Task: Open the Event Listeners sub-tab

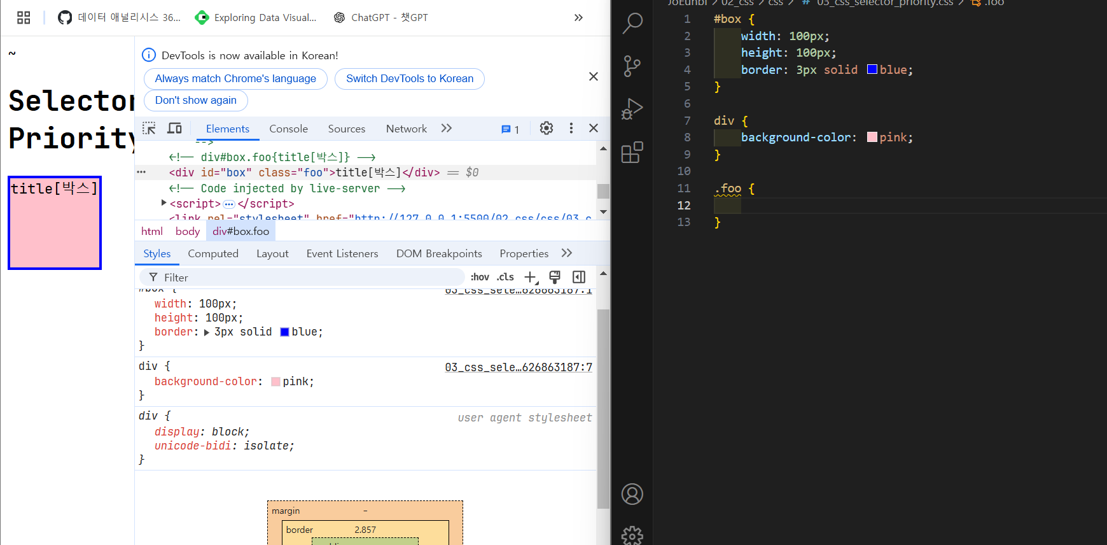Action: click(342, 254)
